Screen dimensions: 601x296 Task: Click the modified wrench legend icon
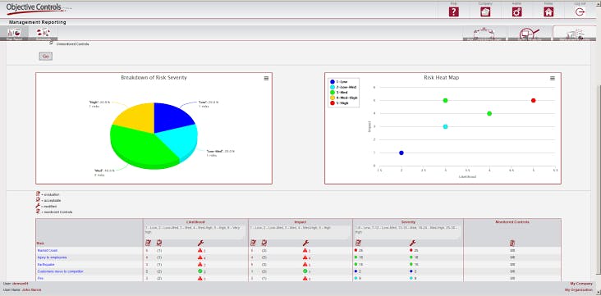tap(38, 206)
